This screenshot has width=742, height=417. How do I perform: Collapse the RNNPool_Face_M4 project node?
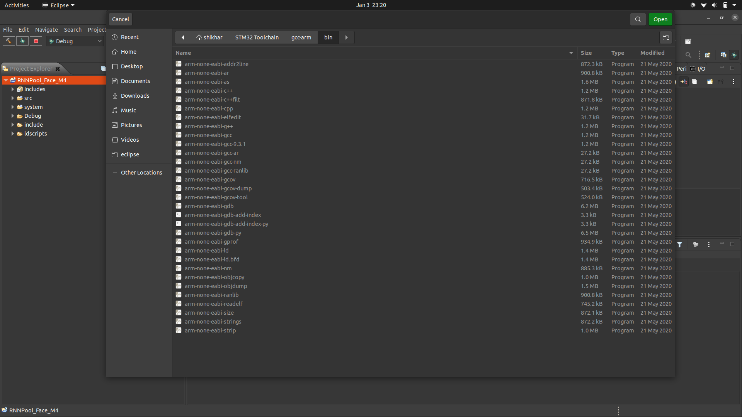[x=6, y=80]
